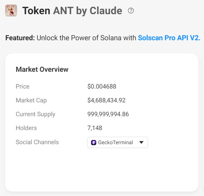Click the ANT token logo image
The width and height of the screenshot is (204, 196).
11,11
